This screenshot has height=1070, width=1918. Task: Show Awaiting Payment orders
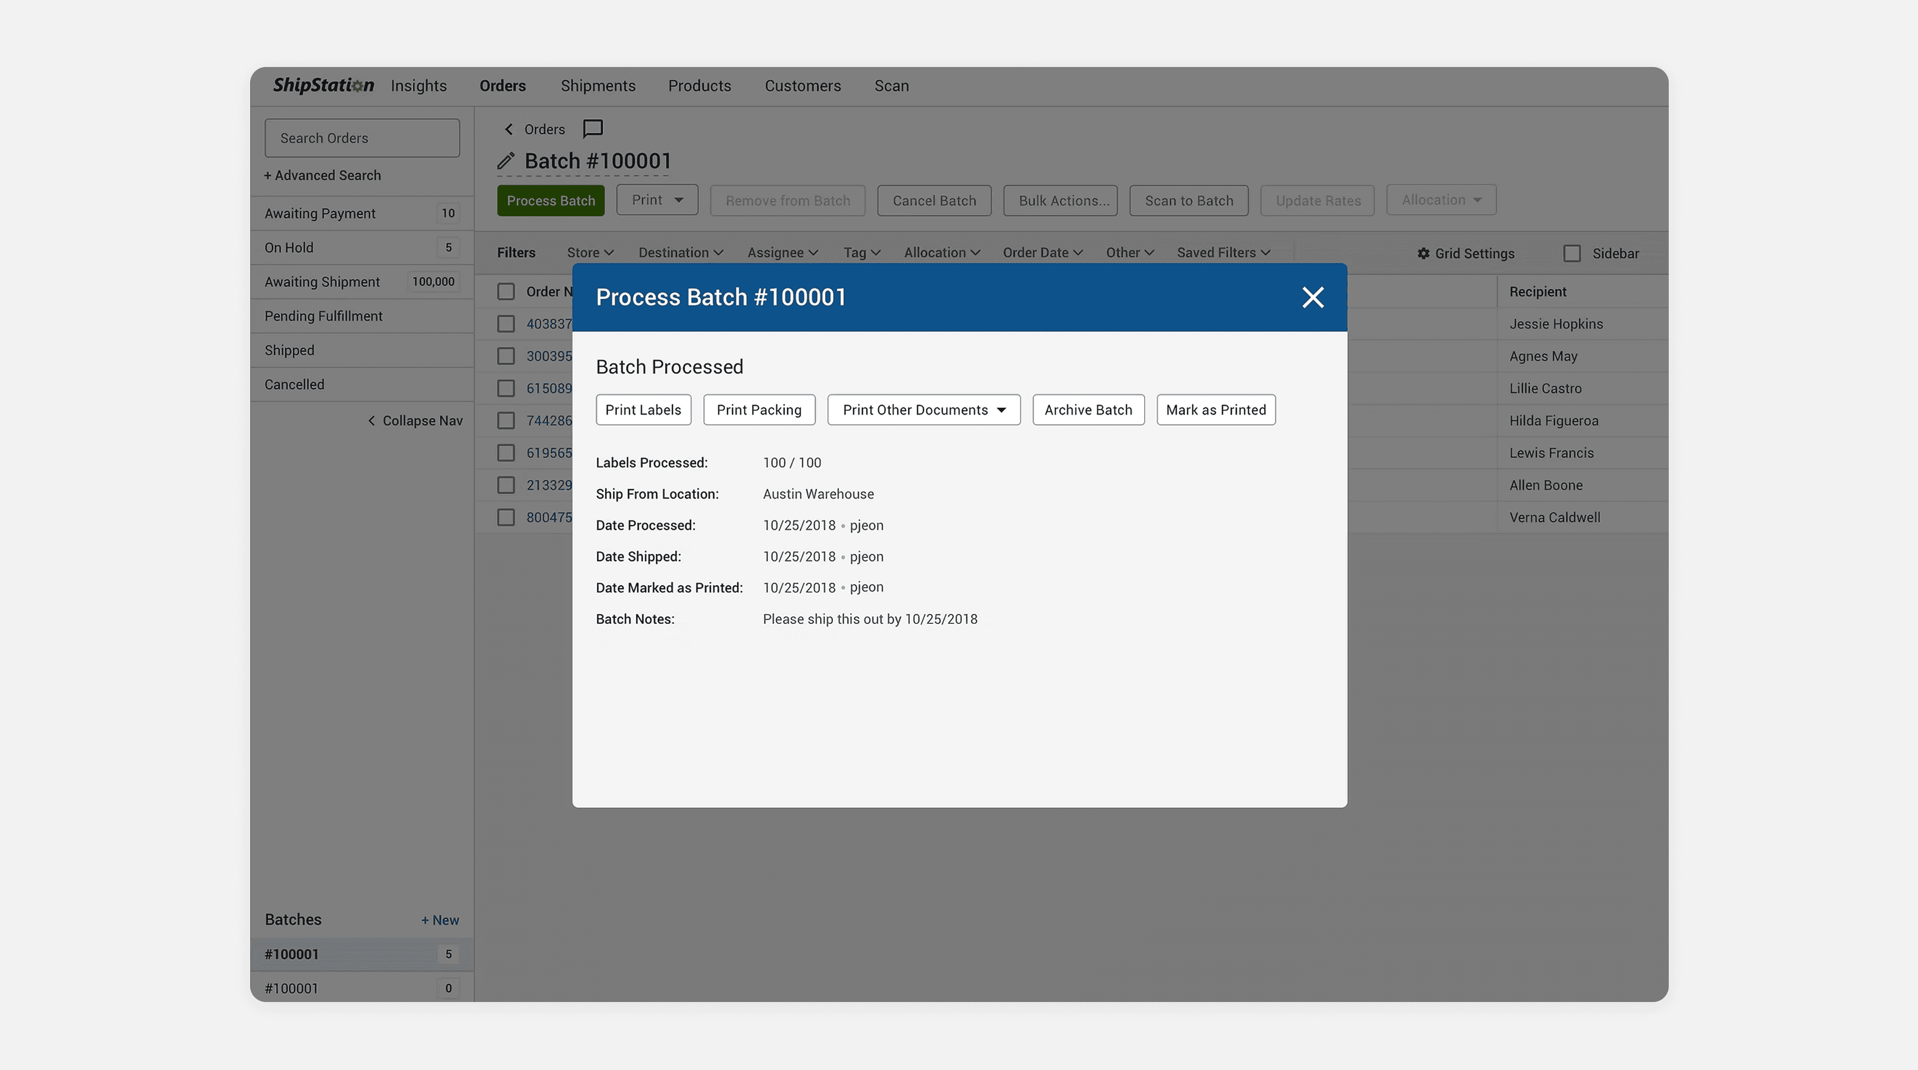click(x=362, y=214)
